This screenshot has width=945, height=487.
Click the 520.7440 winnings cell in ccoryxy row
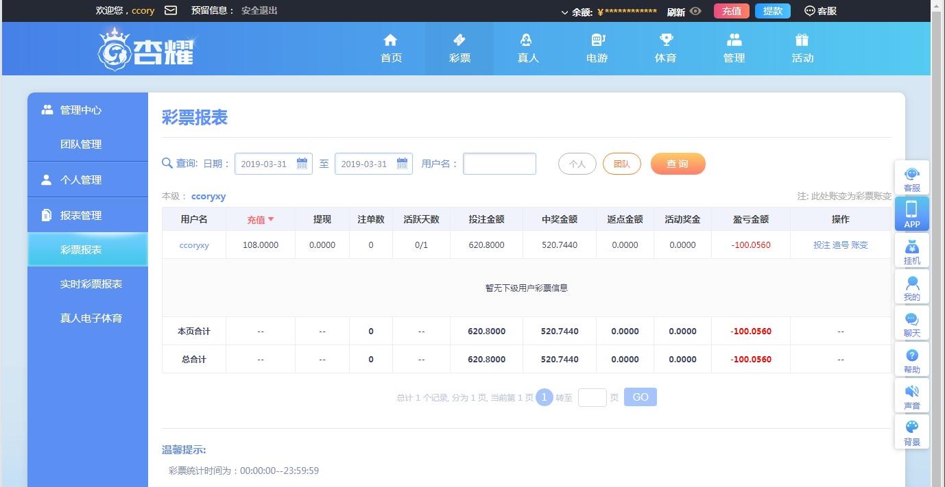pyautogui.click(x=560, y=245)
